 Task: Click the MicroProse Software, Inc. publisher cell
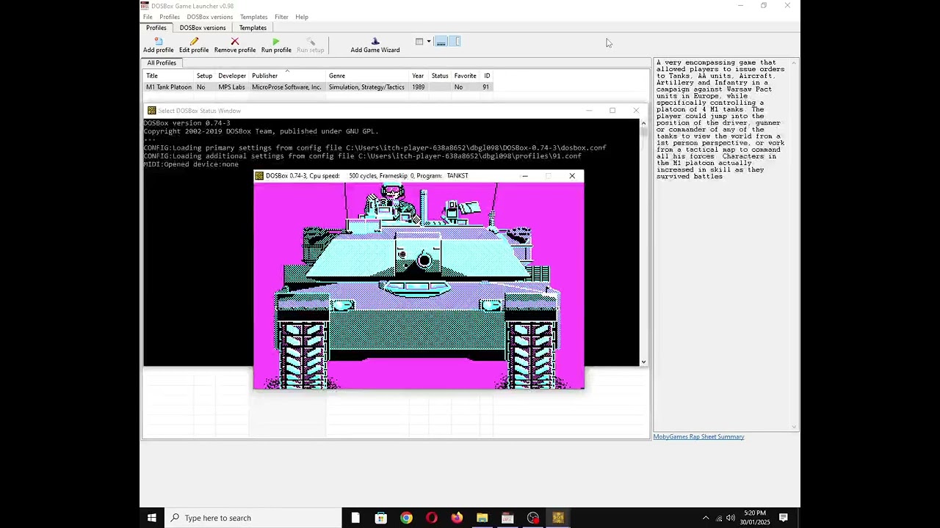286,87
